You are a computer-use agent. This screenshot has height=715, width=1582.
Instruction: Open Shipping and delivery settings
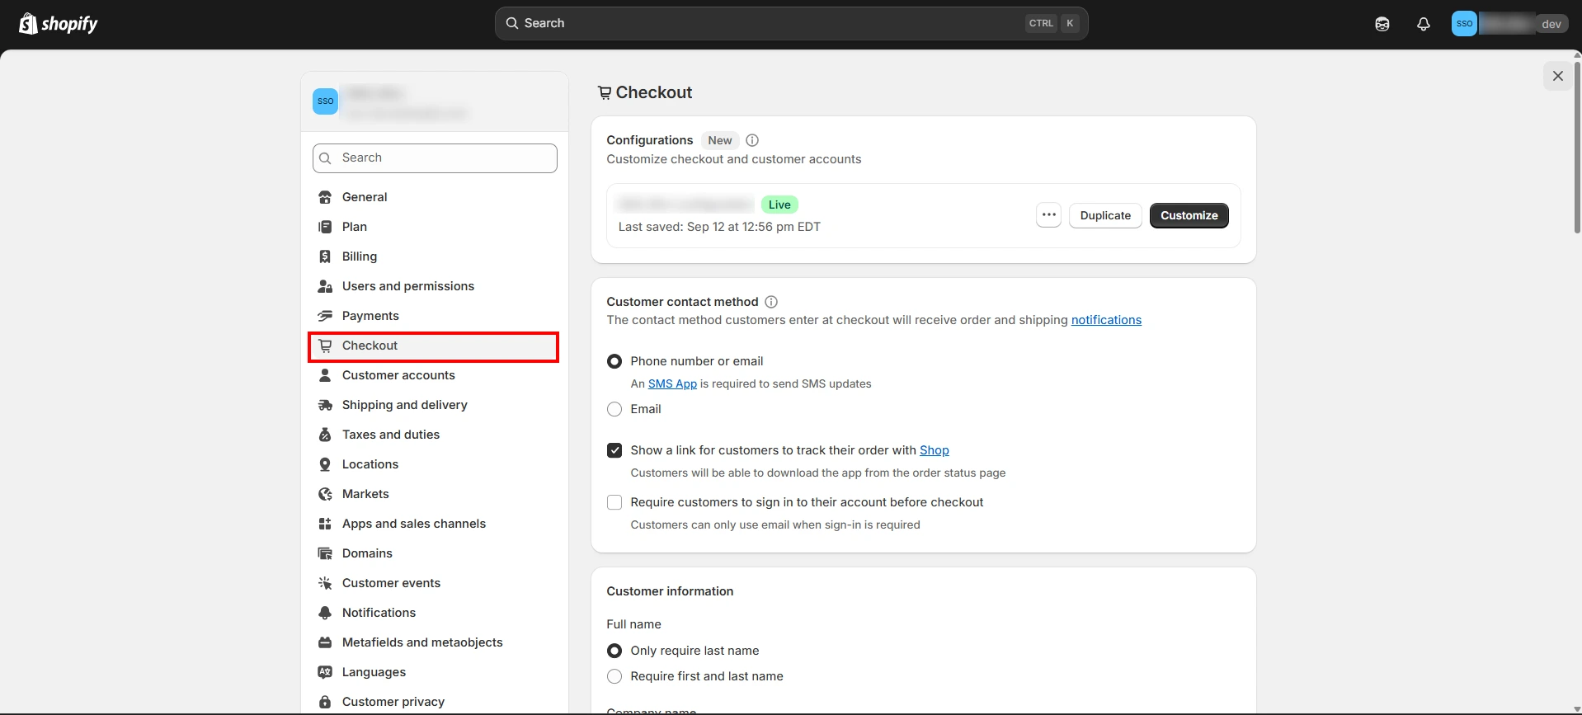point(434,405)
